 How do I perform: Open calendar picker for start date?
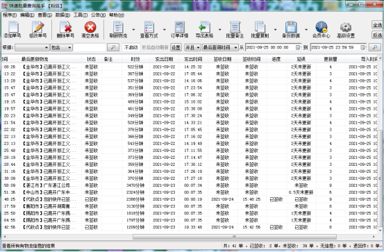pos(298,47)
